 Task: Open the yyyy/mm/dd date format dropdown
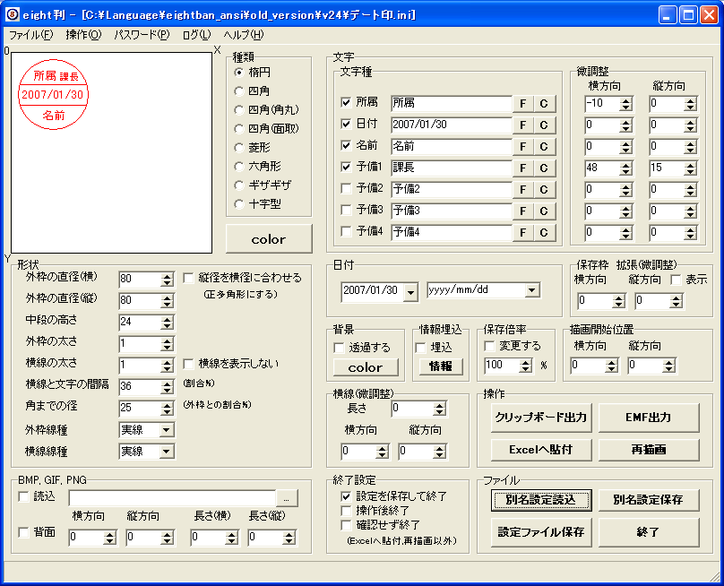coord(532,290)
